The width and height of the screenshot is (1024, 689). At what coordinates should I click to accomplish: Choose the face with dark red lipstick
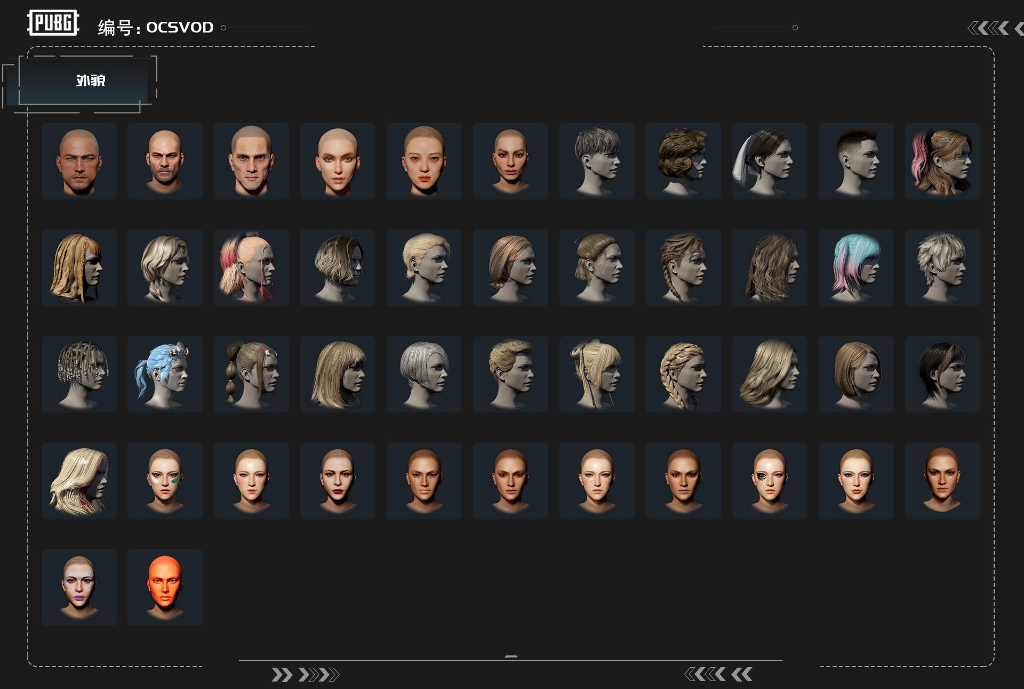point(338,481)
